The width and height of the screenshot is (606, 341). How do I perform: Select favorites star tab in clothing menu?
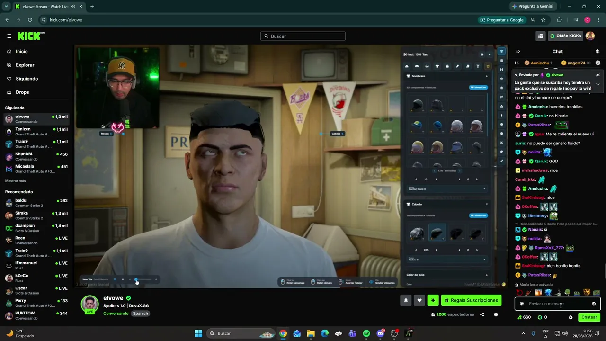pos(488,66)
